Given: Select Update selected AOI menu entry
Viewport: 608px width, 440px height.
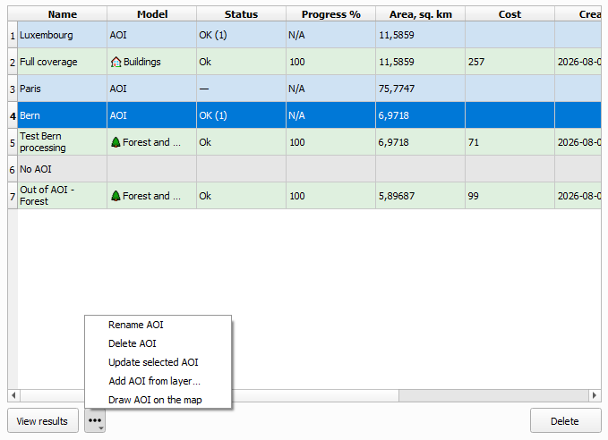Looking at the screenshot, I should pyautogui.click(x=153, y=362).
